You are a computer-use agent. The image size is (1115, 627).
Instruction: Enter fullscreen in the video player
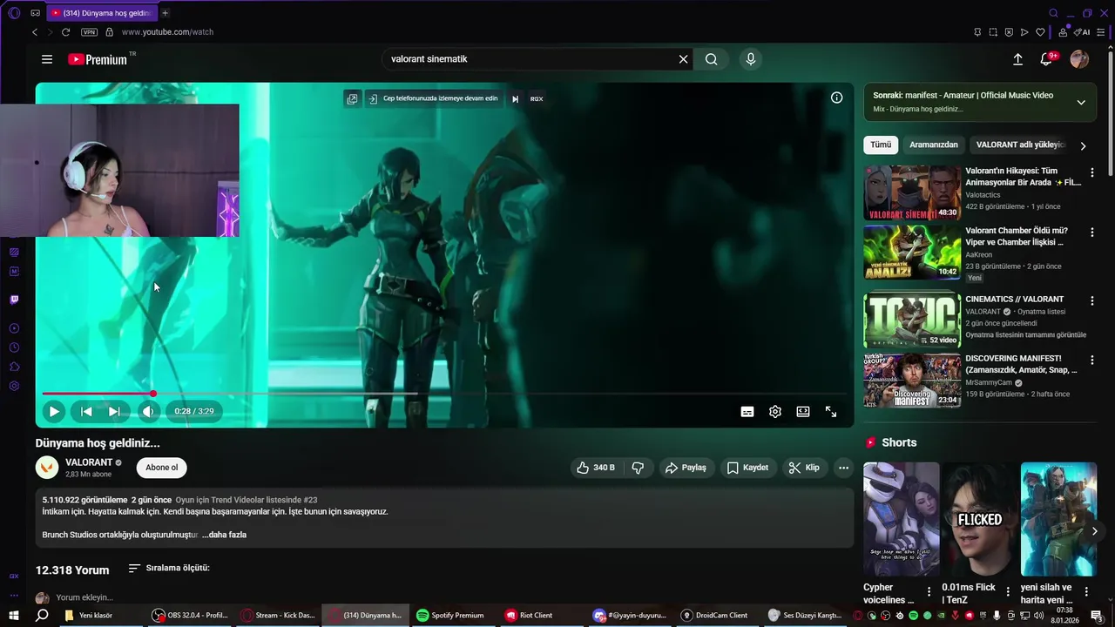[831, 412]
